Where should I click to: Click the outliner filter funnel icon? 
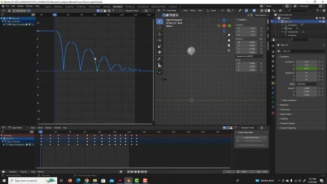coord(317,10)
